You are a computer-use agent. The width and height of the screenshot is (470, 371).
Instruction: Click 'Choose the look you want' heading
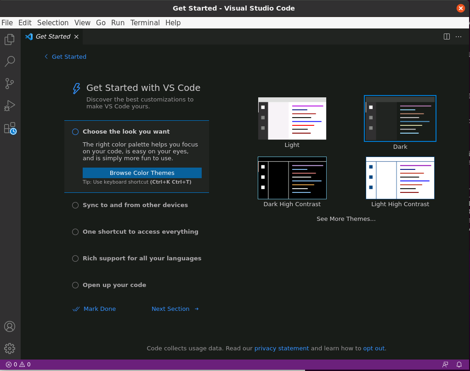pos(126,132)
